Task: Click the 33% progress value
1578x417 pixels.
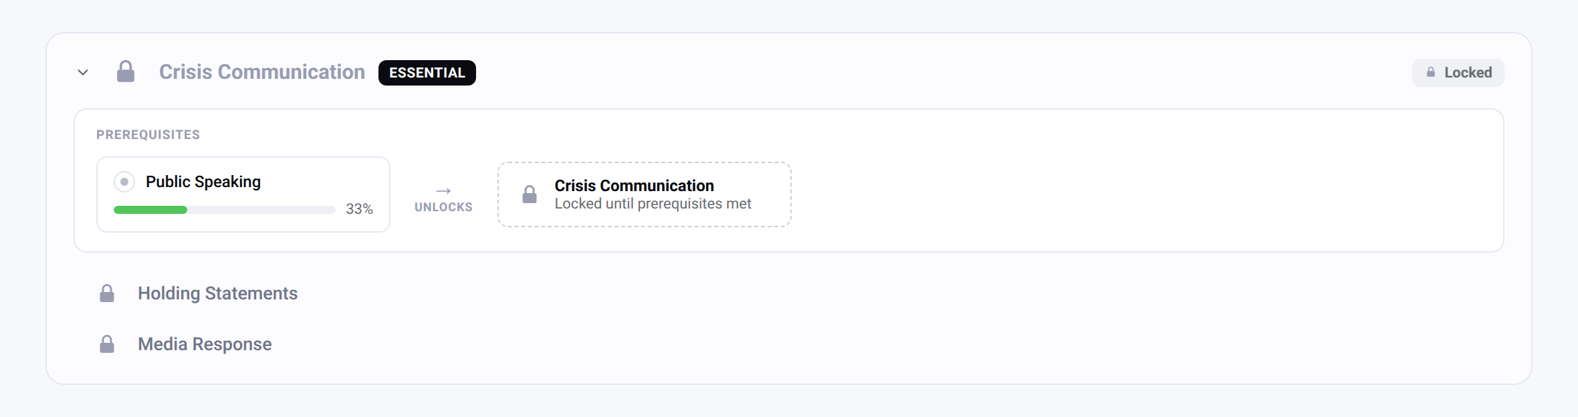Action: point(359,209)
